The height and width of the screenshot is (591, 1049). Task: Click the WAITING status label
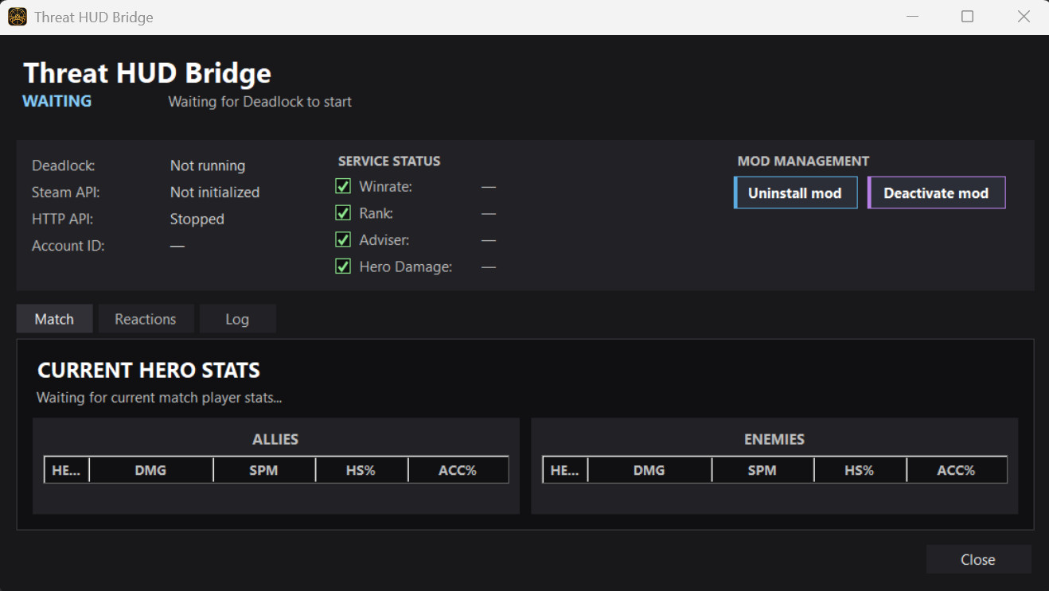57,101
